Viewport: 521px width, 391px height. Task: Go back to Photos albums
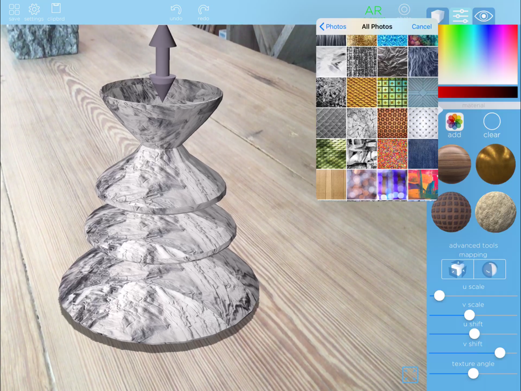click(x=332, y=27)
